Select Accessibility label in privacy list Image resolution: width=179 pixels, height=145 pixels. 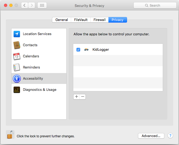pos(33,79)
